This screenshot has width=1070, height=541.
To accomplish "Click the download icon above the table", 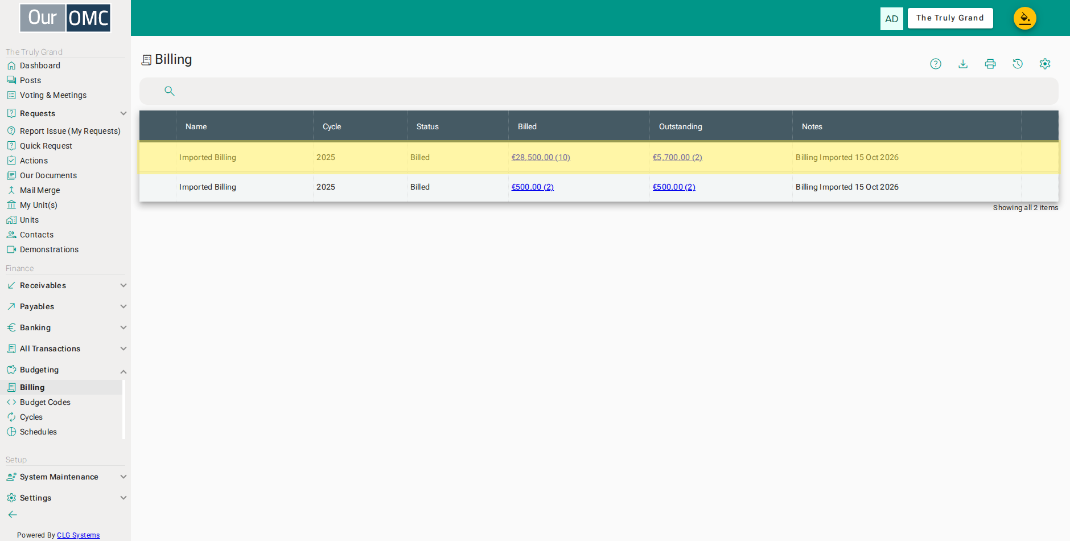I will 963,64.
